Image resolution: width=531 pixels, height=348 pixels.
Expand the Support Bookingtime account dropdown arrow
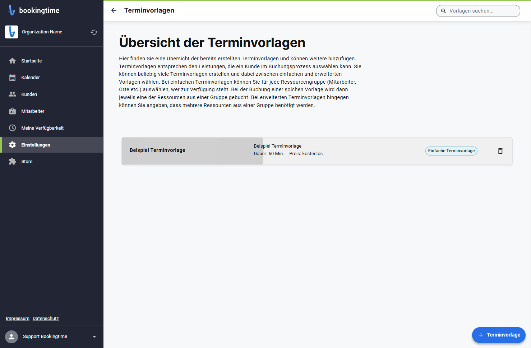point(94,337)
